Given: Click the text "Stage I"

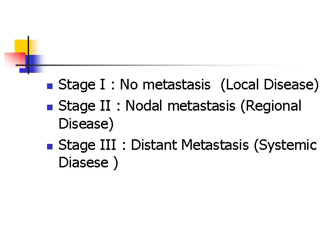Looking at the screenshot, I should click(84, 85).
